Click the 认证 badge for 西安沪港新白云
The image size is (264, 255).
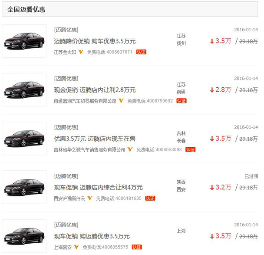pos(150,198)
